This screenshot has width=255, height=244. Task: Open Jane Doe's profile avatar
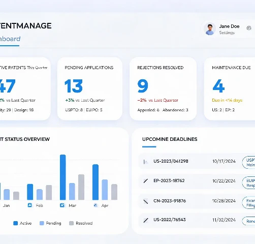[x=210, y=29]
